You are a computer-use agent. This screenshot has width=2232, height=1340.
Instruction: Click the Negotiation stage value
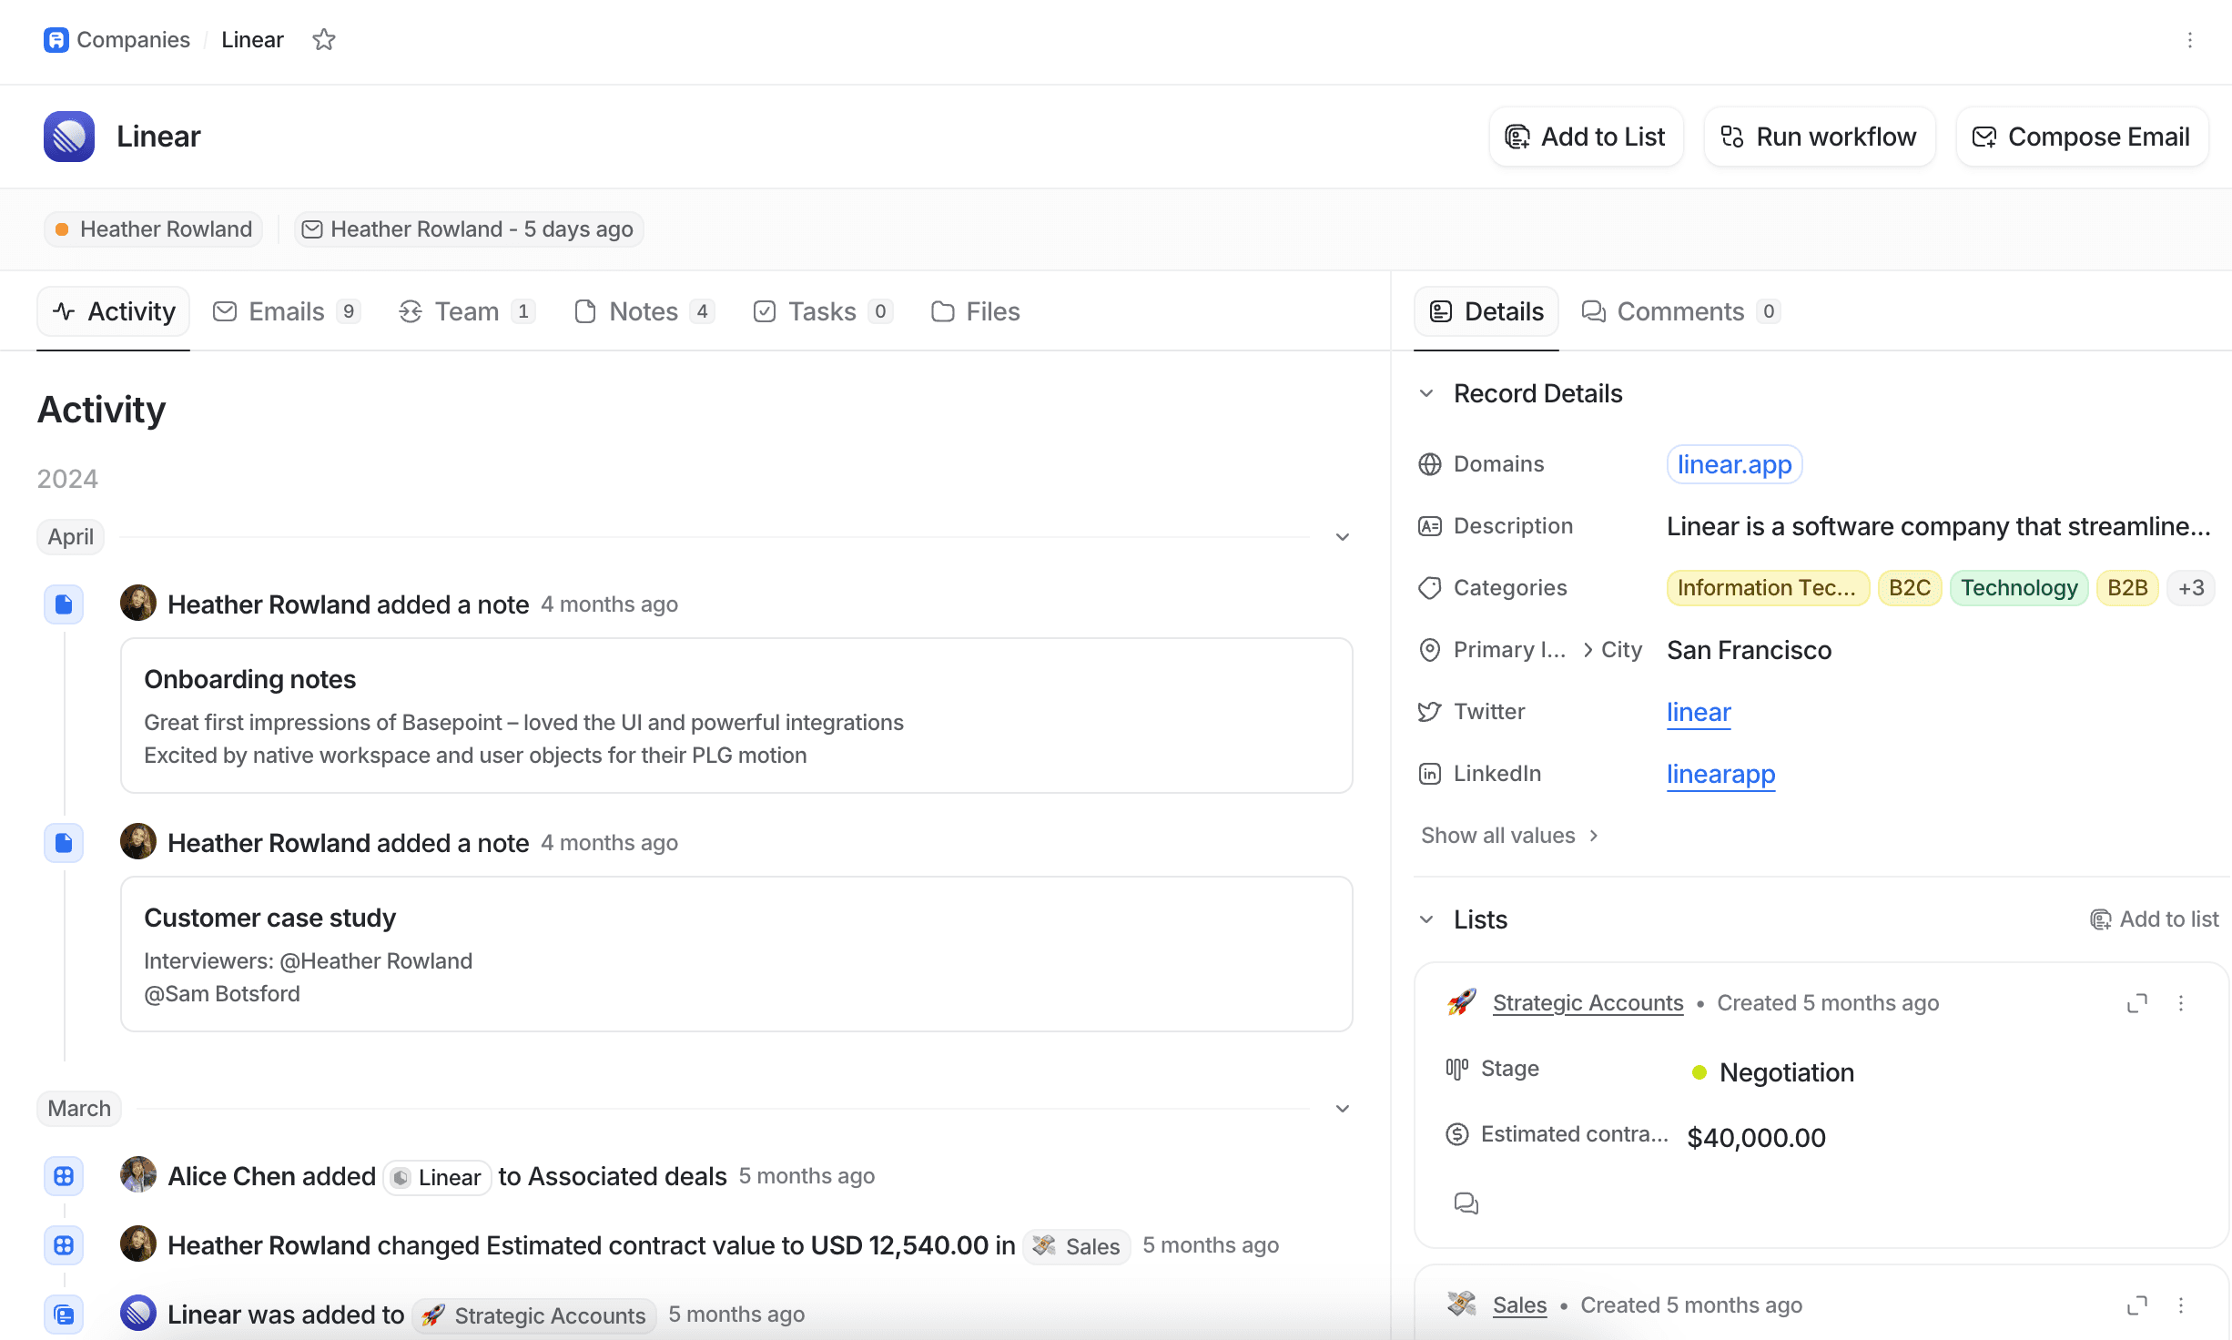pos(1772,1072)
